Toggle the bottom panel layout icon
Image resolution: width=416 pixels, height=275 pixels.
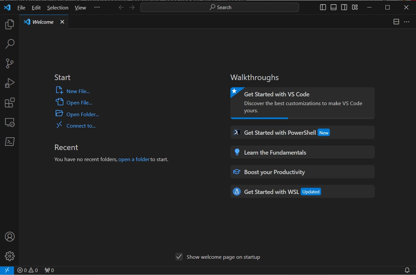333,7
